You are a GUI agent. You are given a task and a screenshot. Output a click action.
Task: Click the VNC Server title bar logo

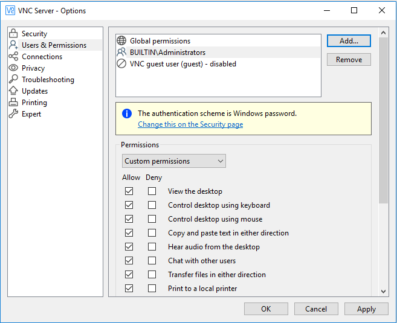coord(10,10)
